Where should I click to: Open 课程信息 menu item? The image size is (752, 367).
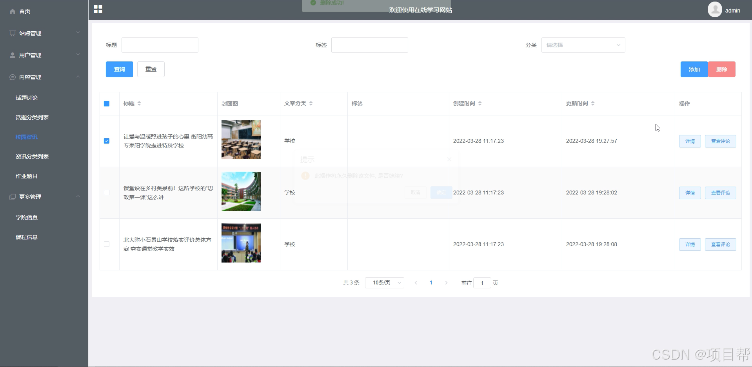point(27,237)
